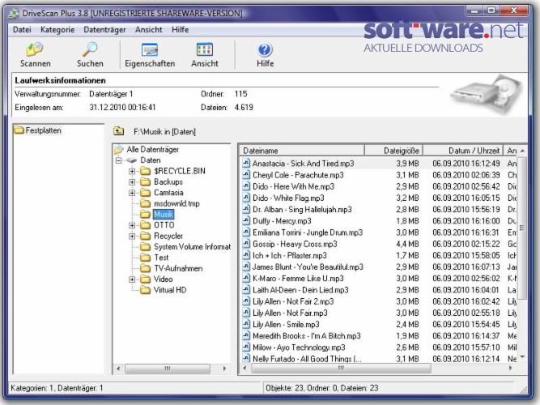Click file icon of Laith Al-Deen - Dein Lied
540x405 pixels.
[246, 290]
